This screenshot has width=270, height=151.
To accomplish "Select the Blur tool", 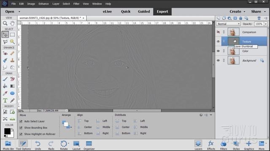I will point(5,68).
